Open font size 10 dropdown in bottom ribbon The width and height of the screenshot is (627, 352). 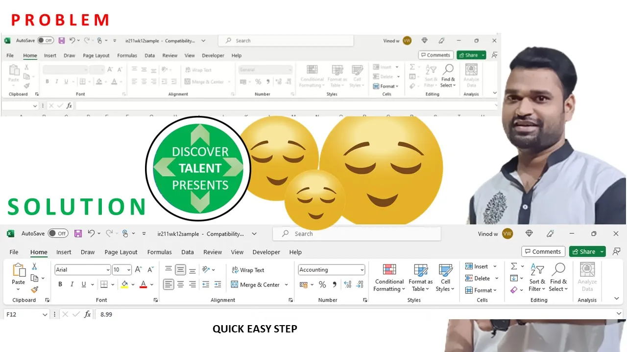[129, 270]
